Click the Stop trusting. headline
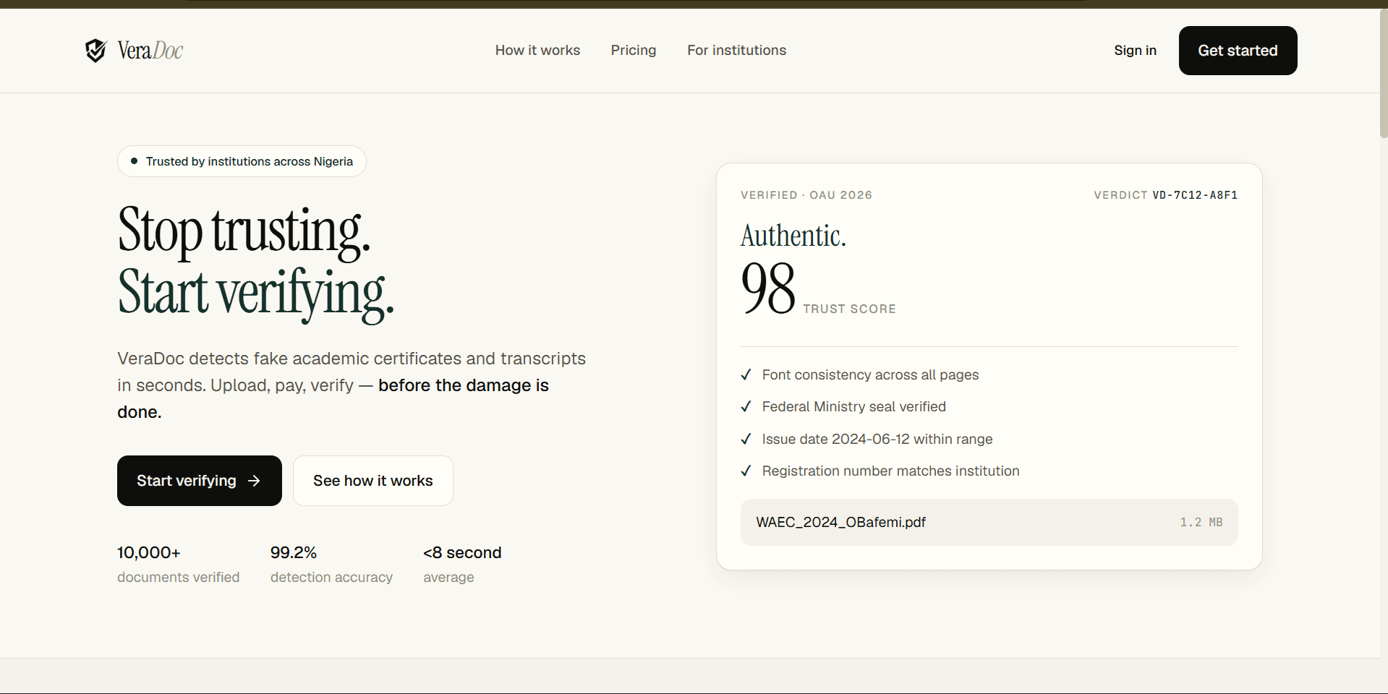The width and height of the screenshot is (1388, 694). click(x=244, y=231)
